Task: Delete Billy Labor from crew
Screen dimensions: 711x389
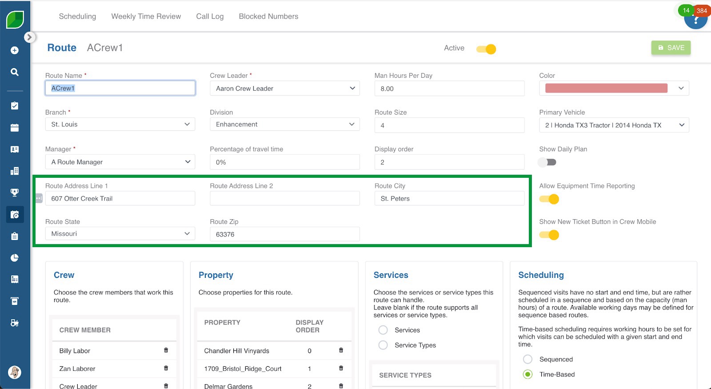Action: [x=166, y=350]
